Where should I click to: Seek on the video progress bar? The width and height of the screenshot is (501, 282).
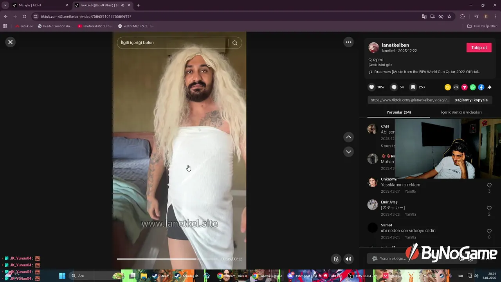click(167, 259)
